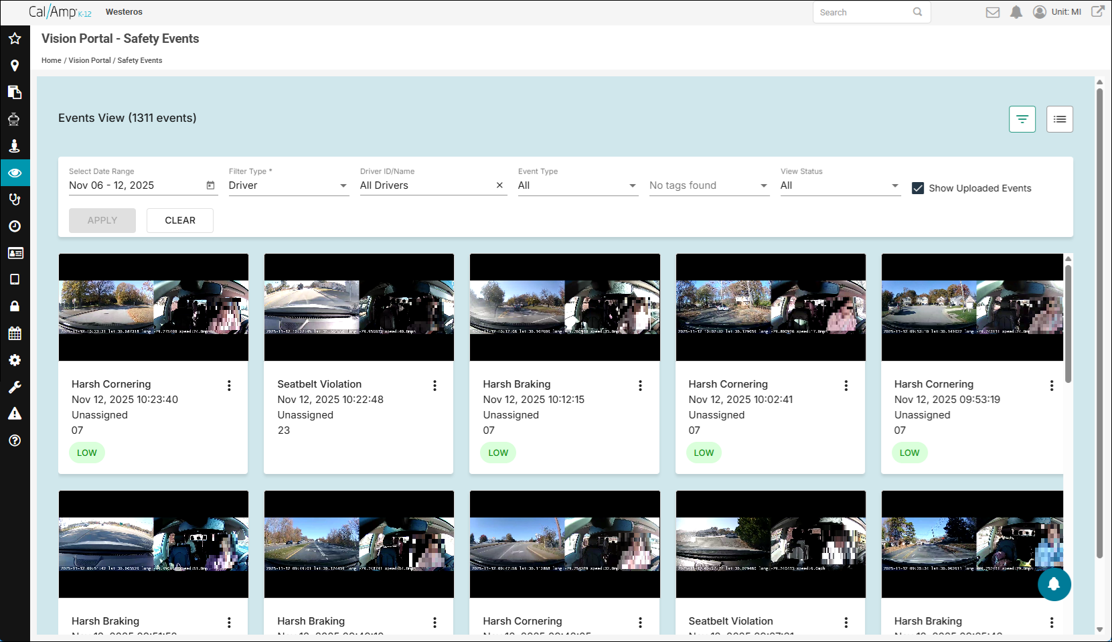The height and width of the screenshot is (642, 1112).
Task: Open menu for Harsh Braking 10:12:15 card
Action: (x=640, y=386)
